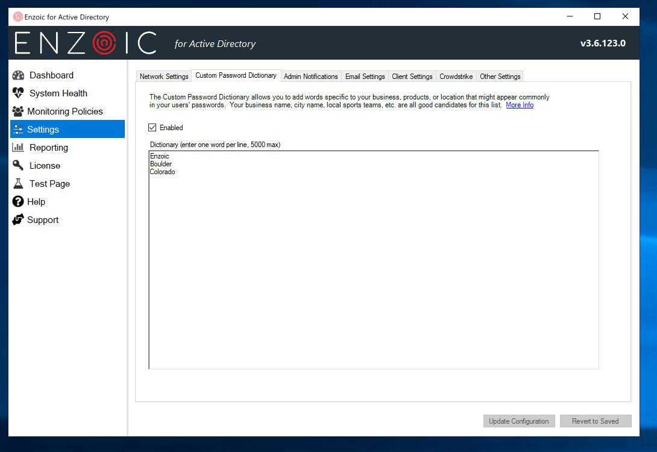The width and height of the screenshot is (657, 452).
Task: Select the Email Settings tab
Action: (x=365, y=77)
